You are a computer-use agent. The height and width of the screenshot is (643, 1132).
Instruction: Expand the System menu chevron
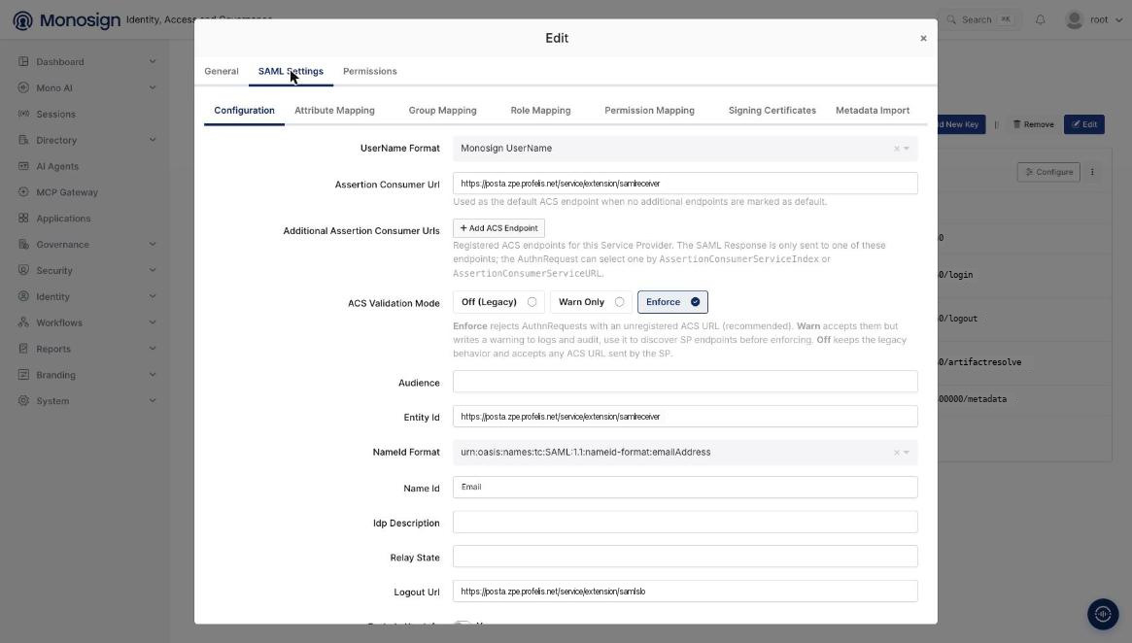153,400
